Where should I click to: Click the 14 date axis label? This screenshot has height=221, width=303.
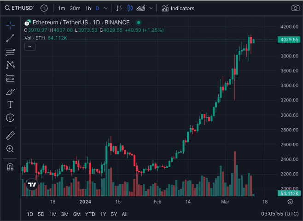click(x=188, y=202)
